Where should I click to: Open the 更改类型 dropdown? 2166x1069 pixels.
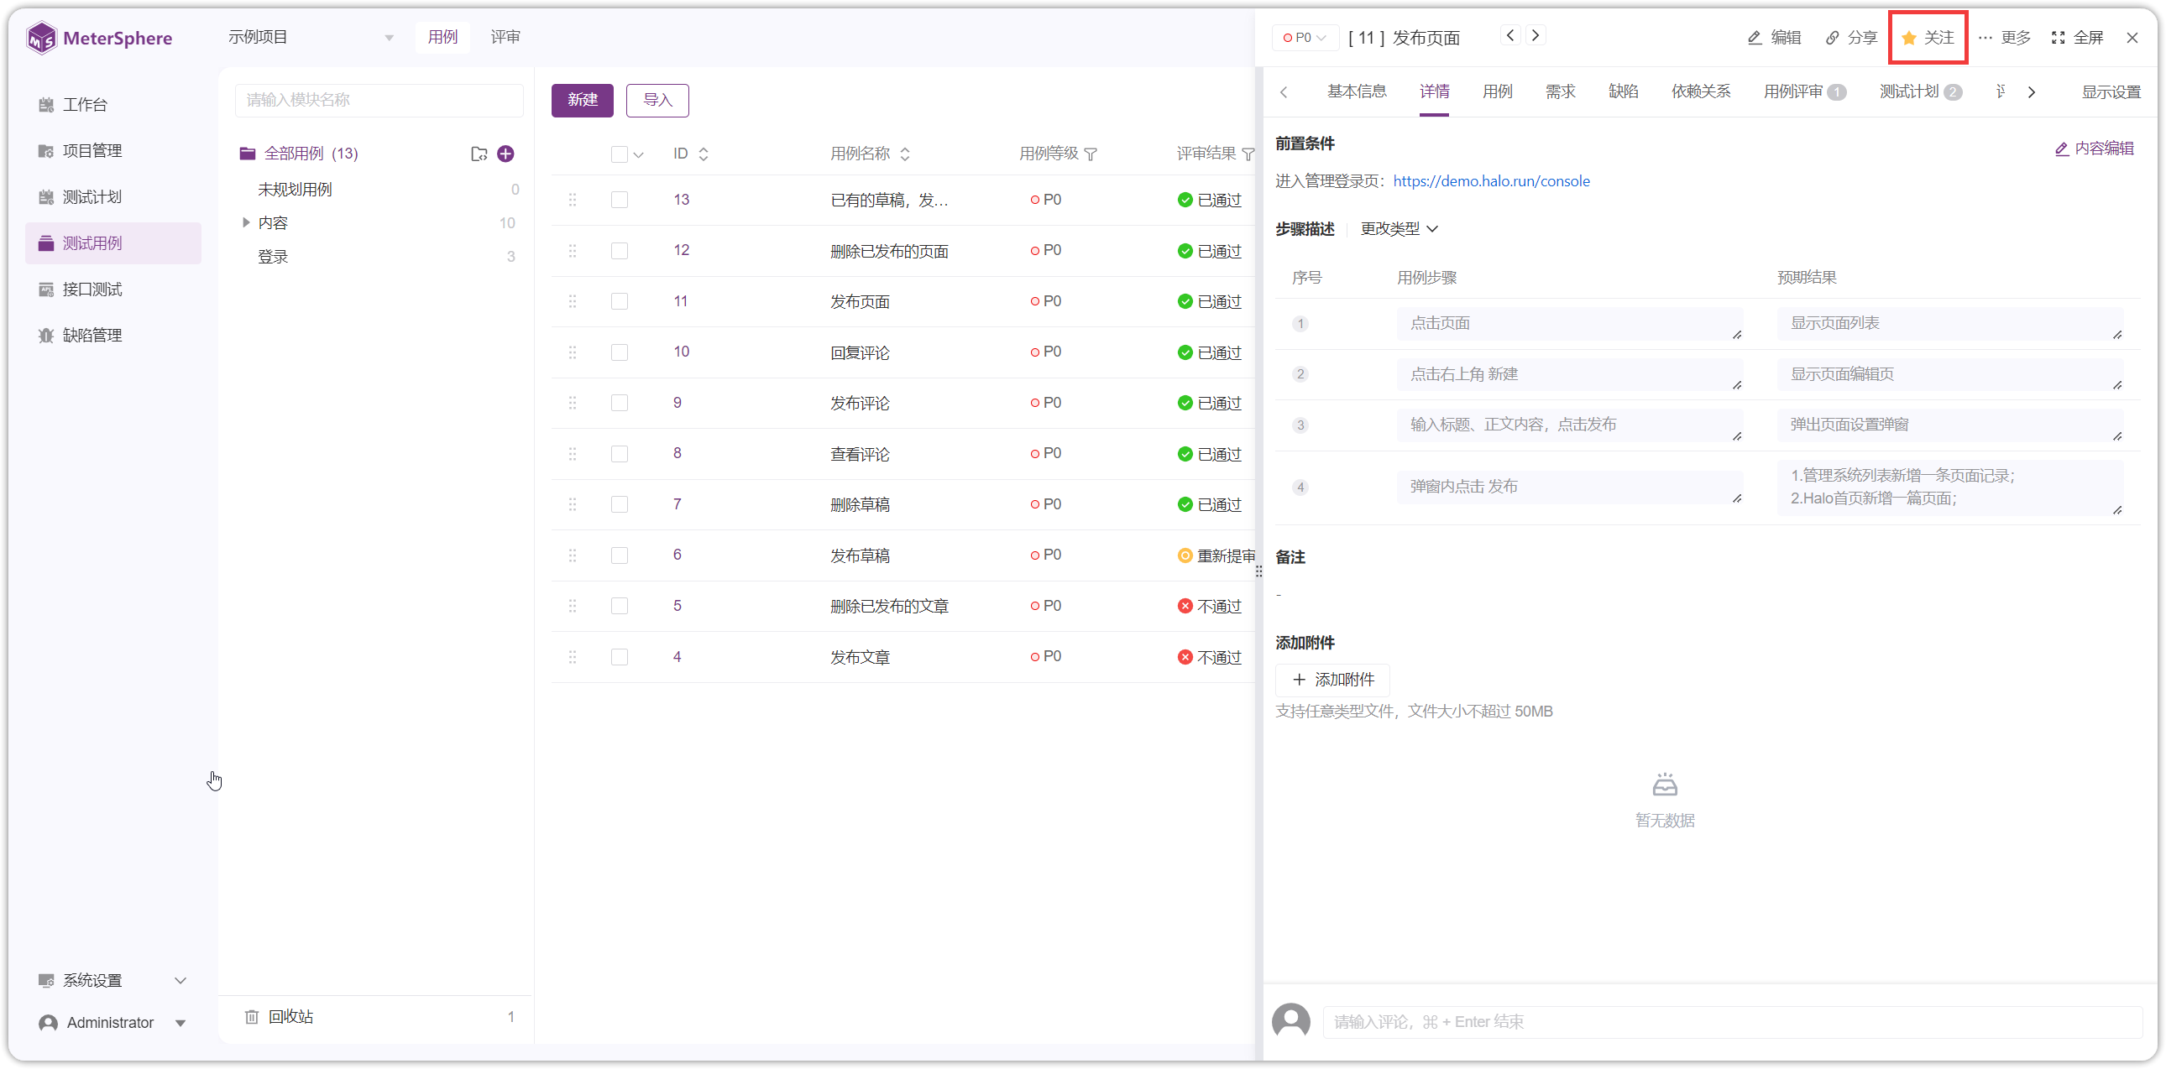point(1399,228)
